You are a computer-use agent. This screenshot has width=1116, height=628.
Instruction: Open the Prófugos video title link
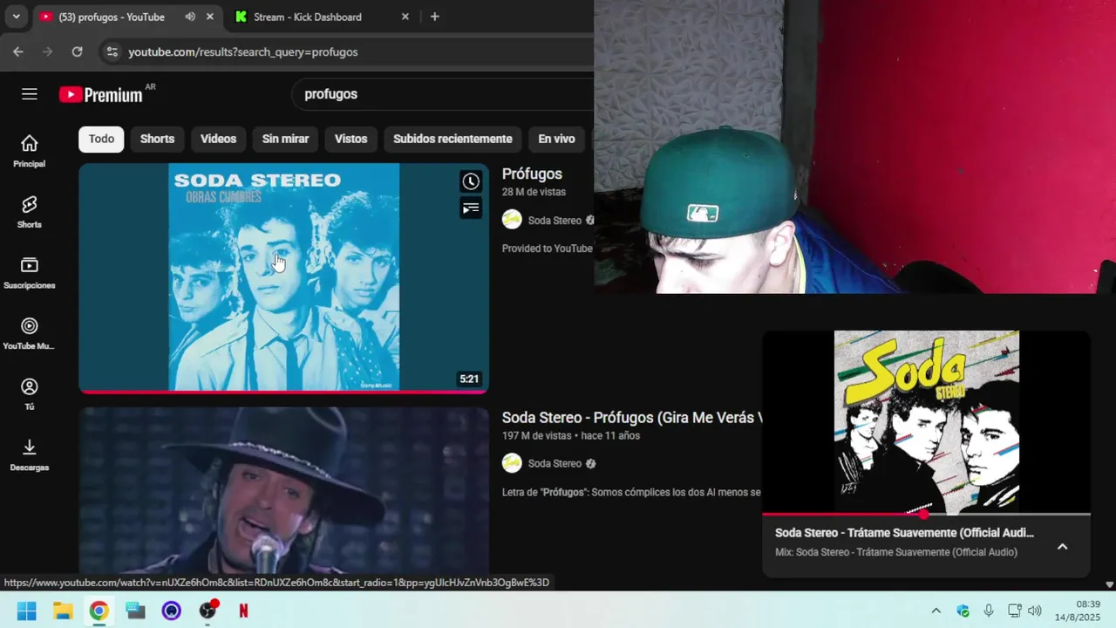pos(532,174)
